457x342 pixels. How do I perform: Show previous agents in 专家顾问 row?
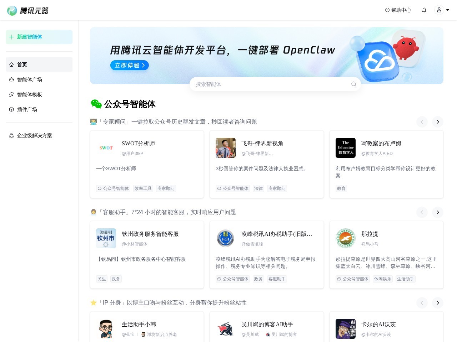pyautogui.click(x=422, y=122)
